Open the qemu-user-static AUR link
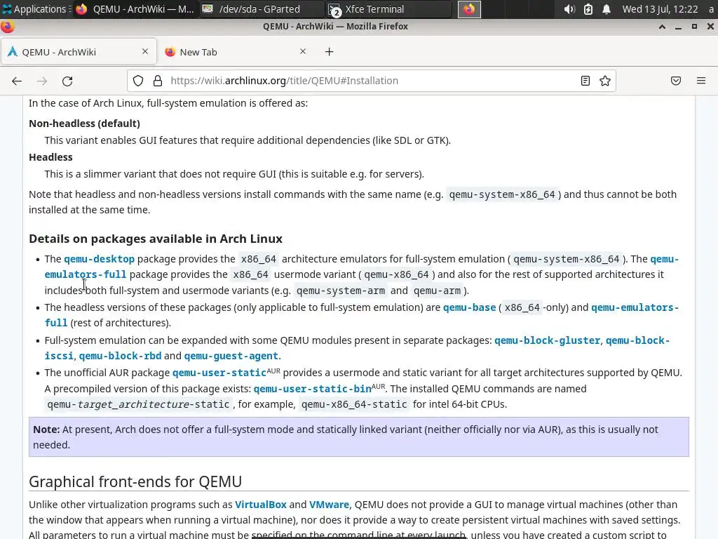This screenshot has height=539, width=718. click(219, 373)
